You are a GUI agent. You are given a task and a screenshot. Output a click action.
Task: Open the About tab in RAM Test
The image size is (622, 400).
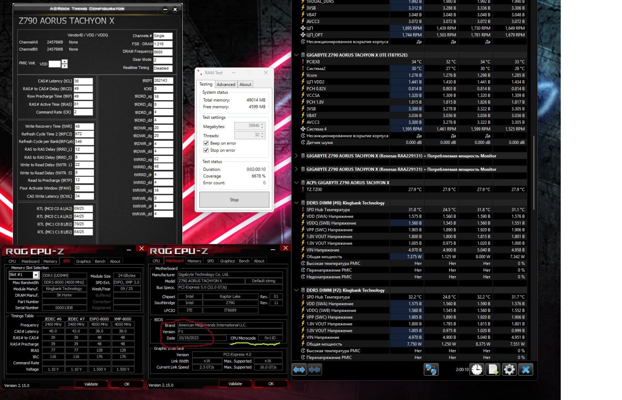point(245,84)
